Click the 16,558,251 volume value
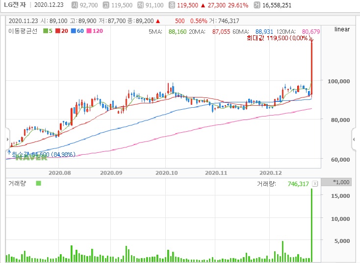The width and height of the screenshot is (360, 263). pos(277,5)
